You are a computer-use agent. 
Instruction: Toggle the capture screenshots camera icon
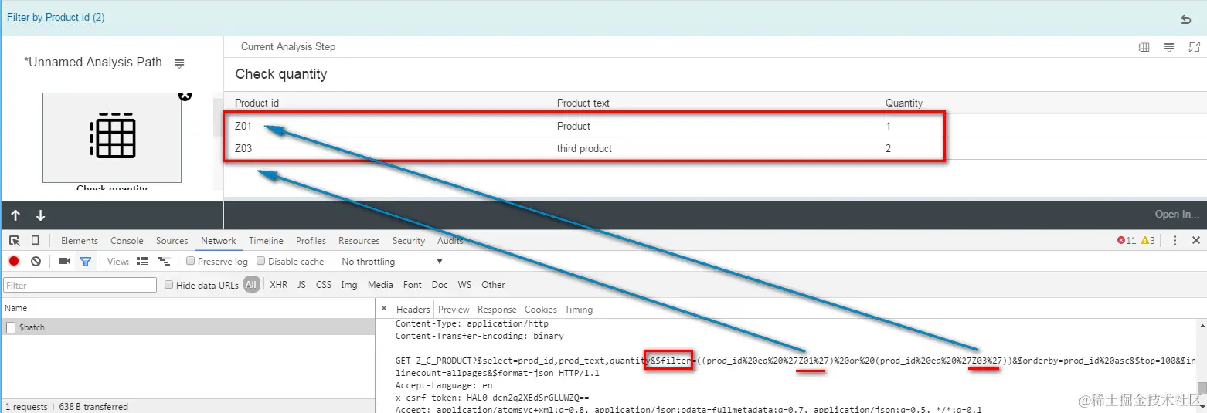tap(64, 262)
